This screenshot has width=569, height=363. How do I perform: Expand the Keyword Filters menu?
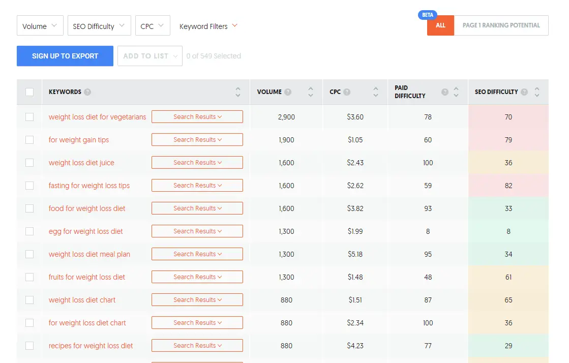click(208, 26)
